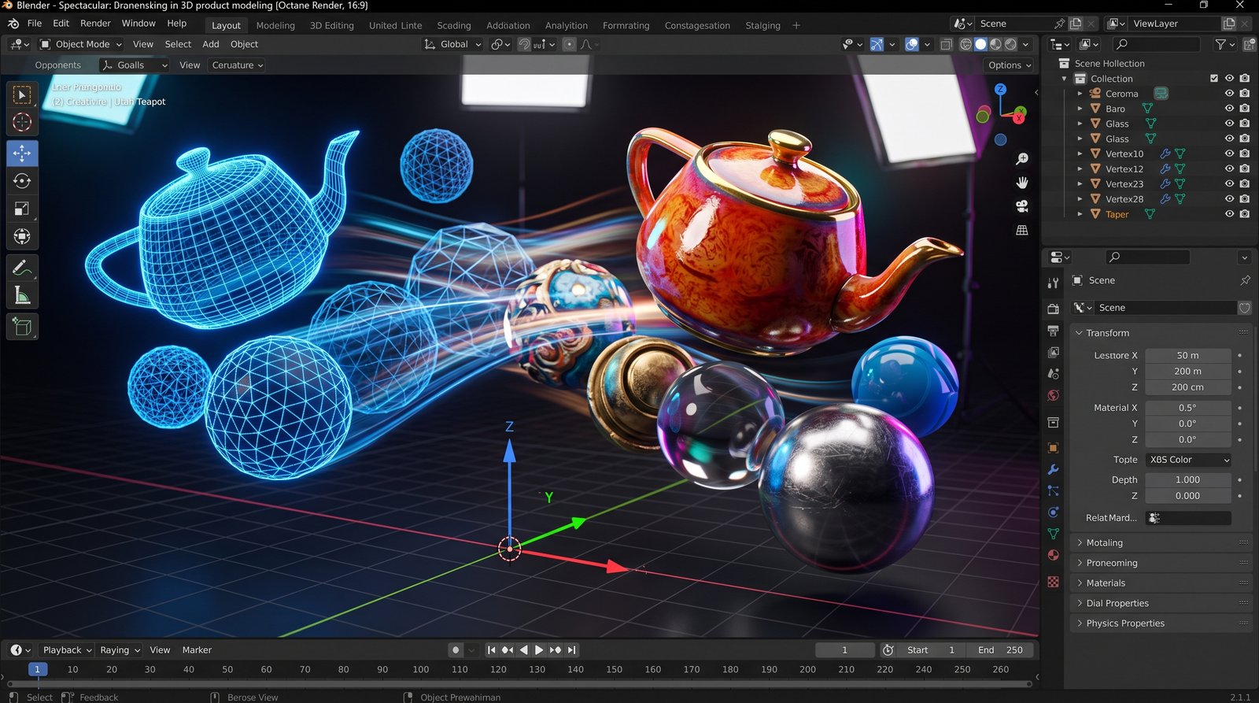Uncheck the Collection exclude checkbox
This screenshot has width=1259, height=703.
tap(1214, 79)
